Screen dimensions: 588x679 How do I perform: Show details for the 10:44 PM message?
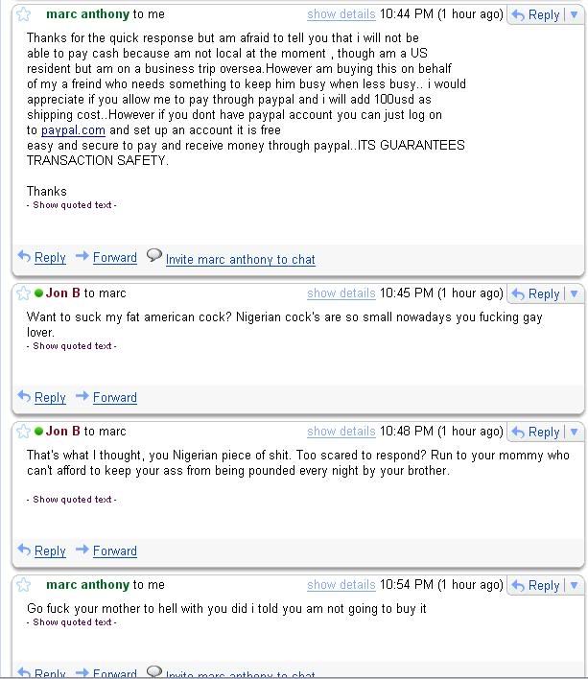[x=341, y=14]
